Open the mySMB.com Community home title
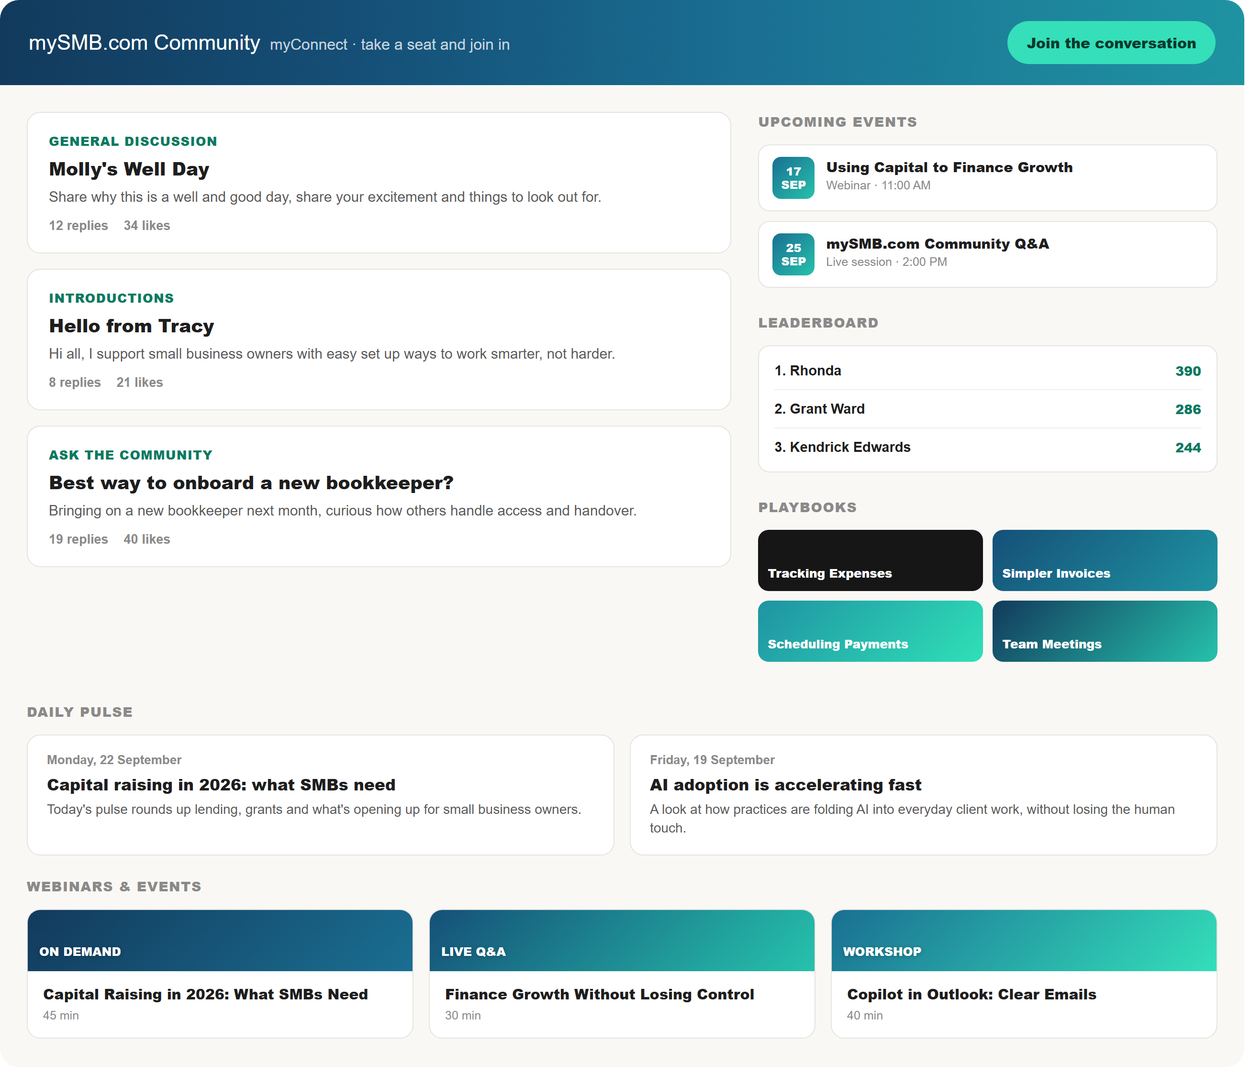This screenshot has width=1251, height=1074. click(x=145, y=43)
